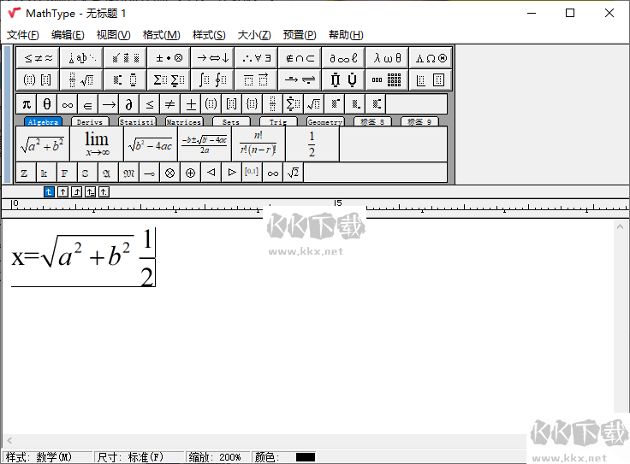Image resolution: width=630 pixels, height=464 pixels.
Task: Insert the square root template from small bar
Action: [314, 104]
